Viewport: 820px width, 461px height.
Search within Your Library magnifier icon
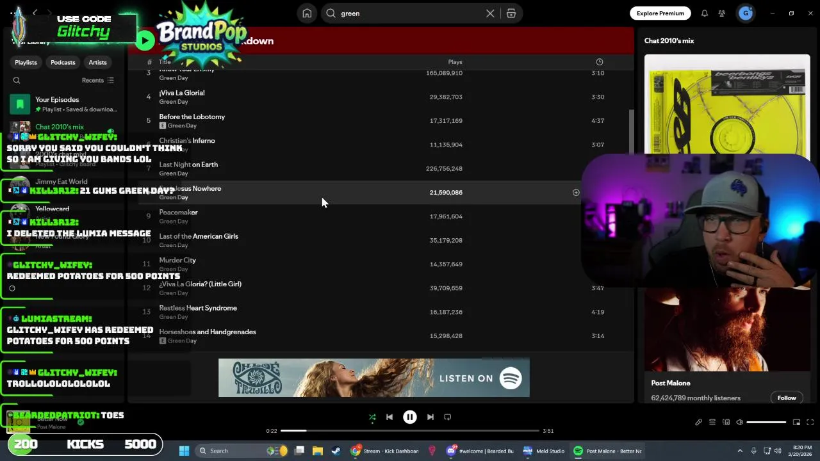[x=17, y=81]
